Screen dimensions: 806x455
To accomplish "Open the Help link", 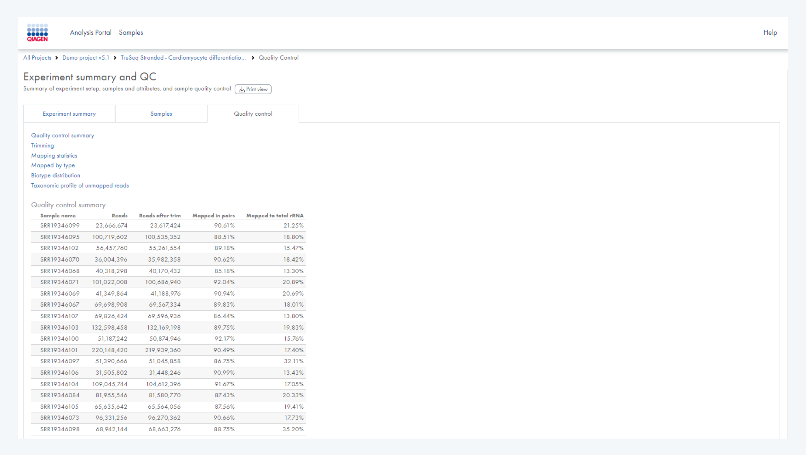I will click(770, 33).
